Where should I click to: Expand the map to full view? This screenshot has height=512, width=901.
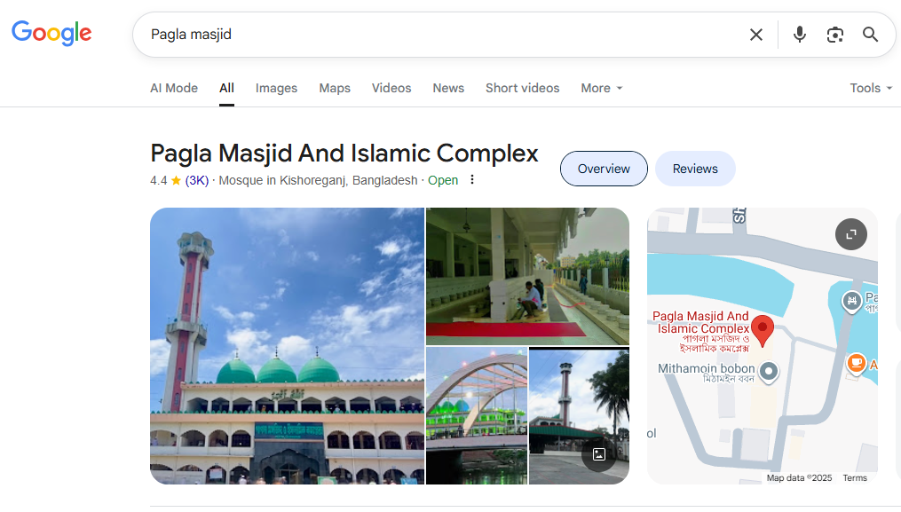click(850, 234)
